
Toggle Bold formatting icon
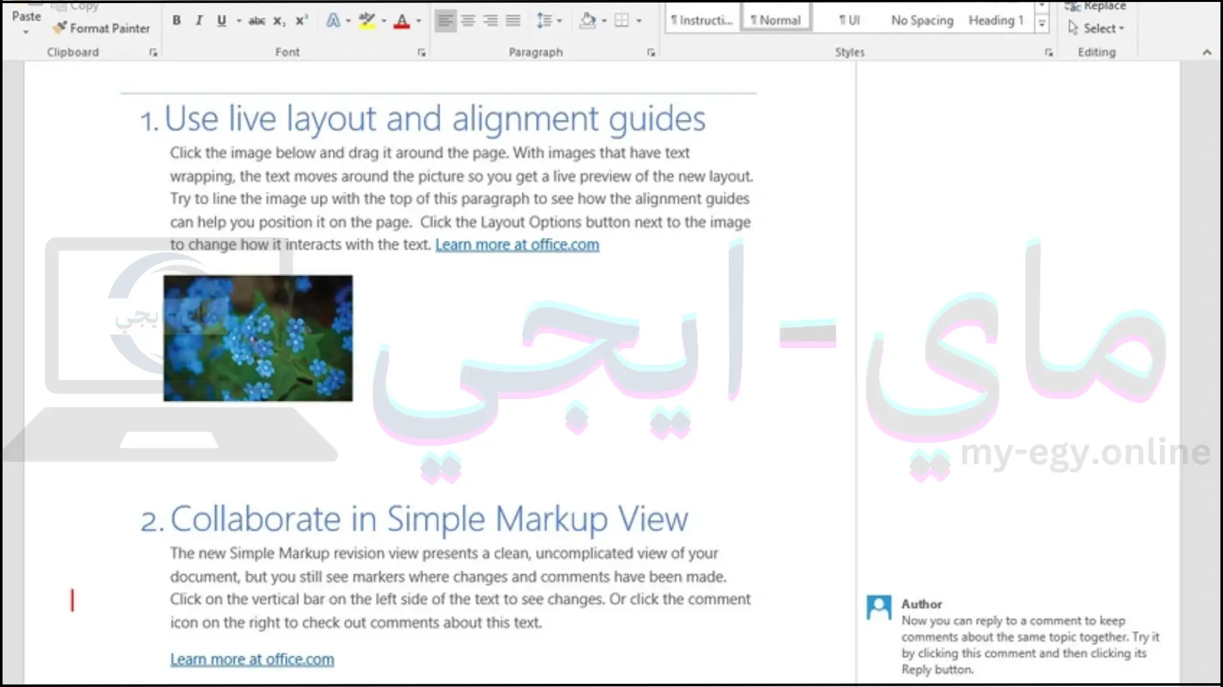[x=176, y=20]
